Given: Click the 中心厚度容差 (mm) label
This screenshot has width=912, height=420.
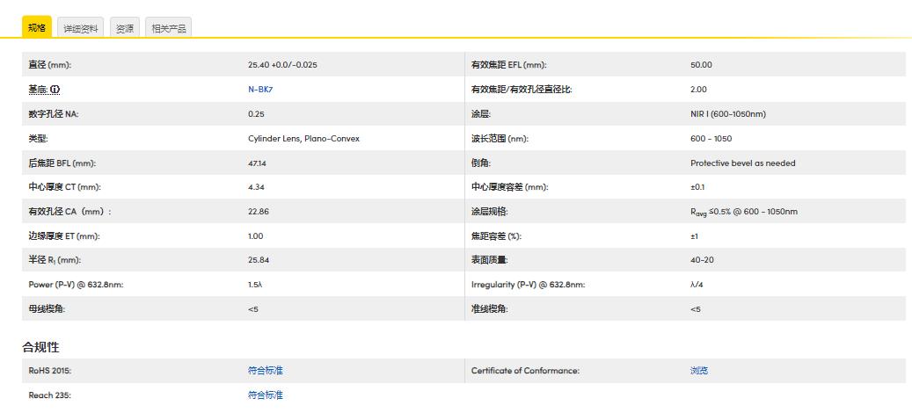Looking at the screenshot, I should click(x=509, y=187).
